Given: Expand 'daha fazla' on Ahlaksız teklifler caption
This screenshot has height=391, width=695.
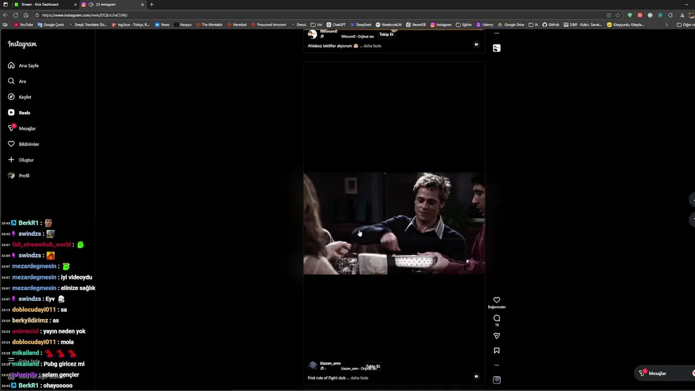Looking at the screenshot, I should click(x=372, y=46).
